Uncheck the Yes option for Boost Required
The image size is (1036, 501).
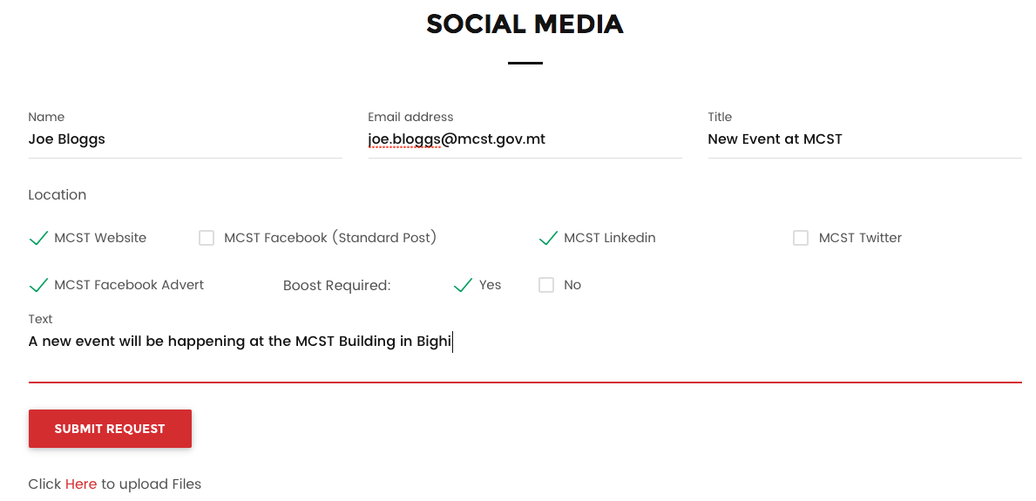point(464,285)
